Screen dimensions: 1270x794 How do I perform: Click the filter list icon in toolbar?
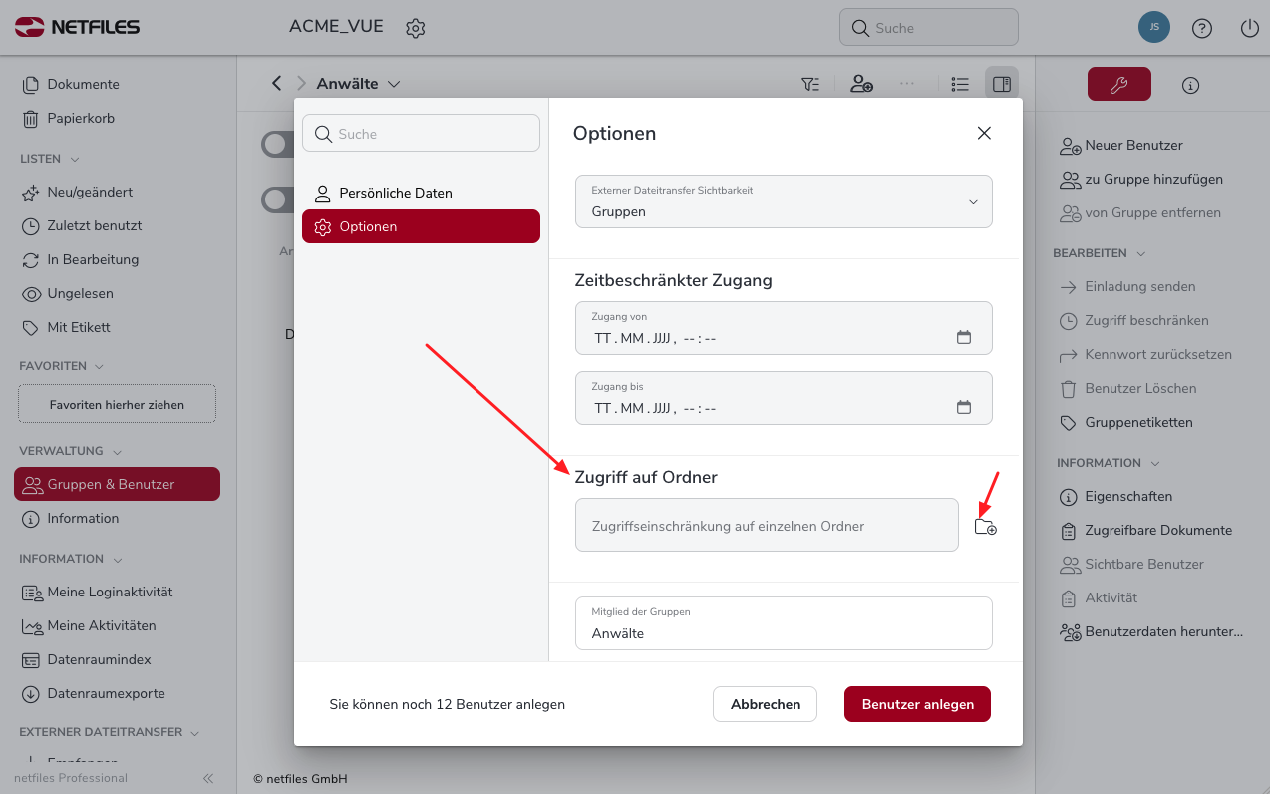[811, 85]
